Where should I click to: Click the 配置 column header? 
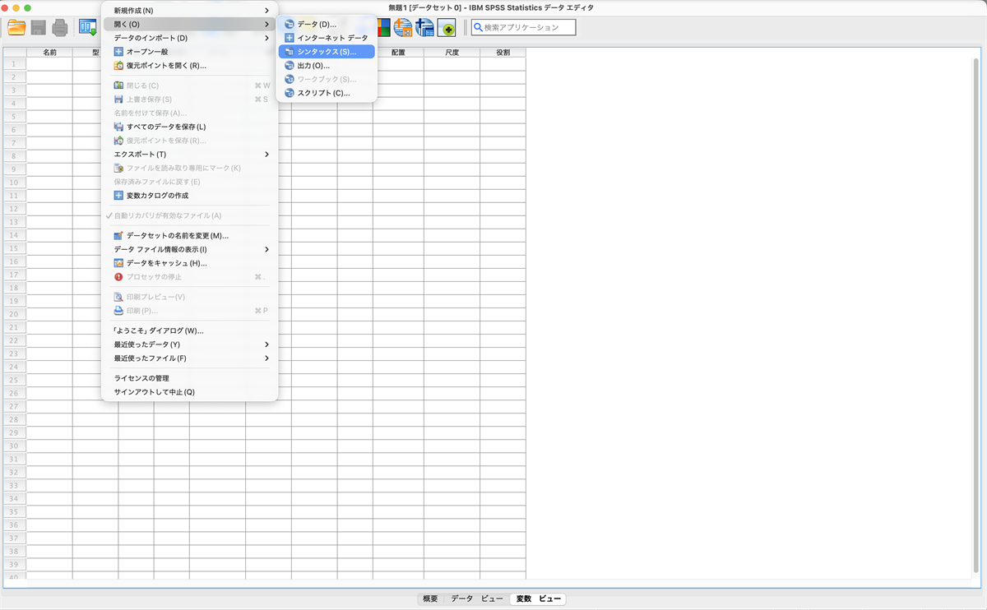click(x=398, y=53)
